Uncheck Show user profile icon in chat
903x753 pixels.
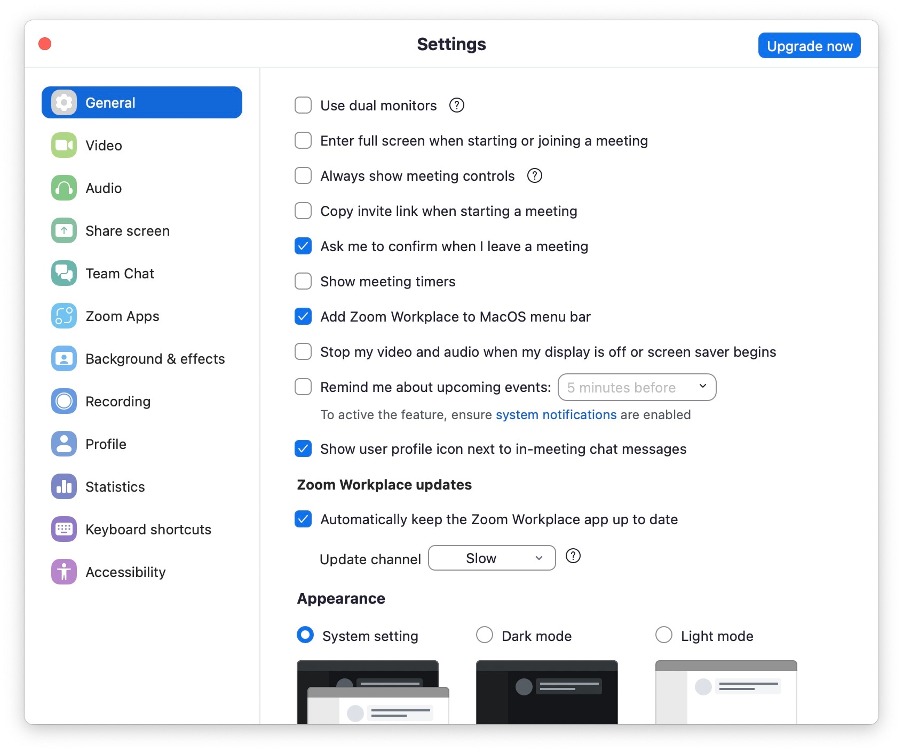click(x=303, y=448)
